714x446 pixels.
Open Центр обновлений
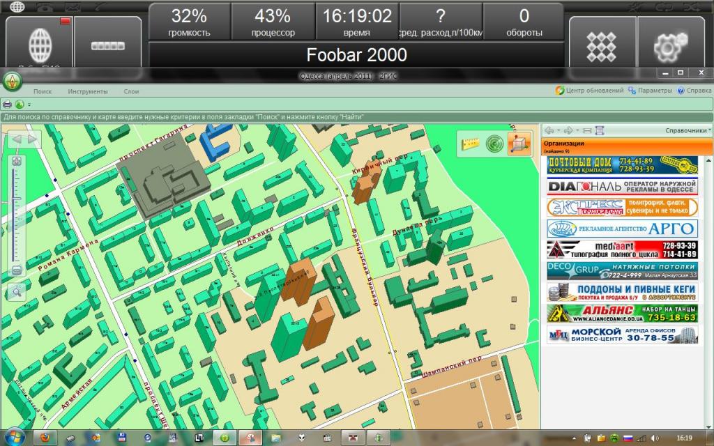click(589, 91)
